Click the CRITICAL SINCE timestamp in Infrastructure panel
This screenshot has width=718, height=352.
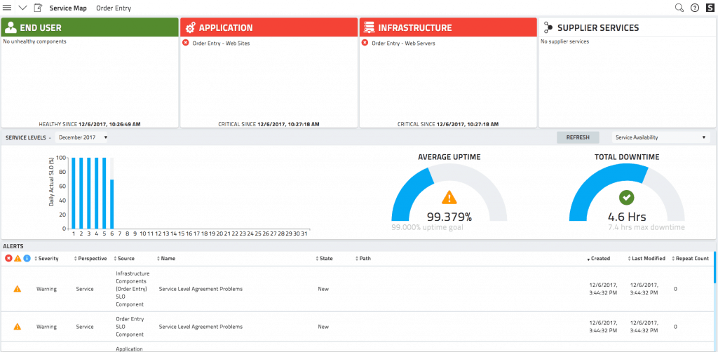468,124
